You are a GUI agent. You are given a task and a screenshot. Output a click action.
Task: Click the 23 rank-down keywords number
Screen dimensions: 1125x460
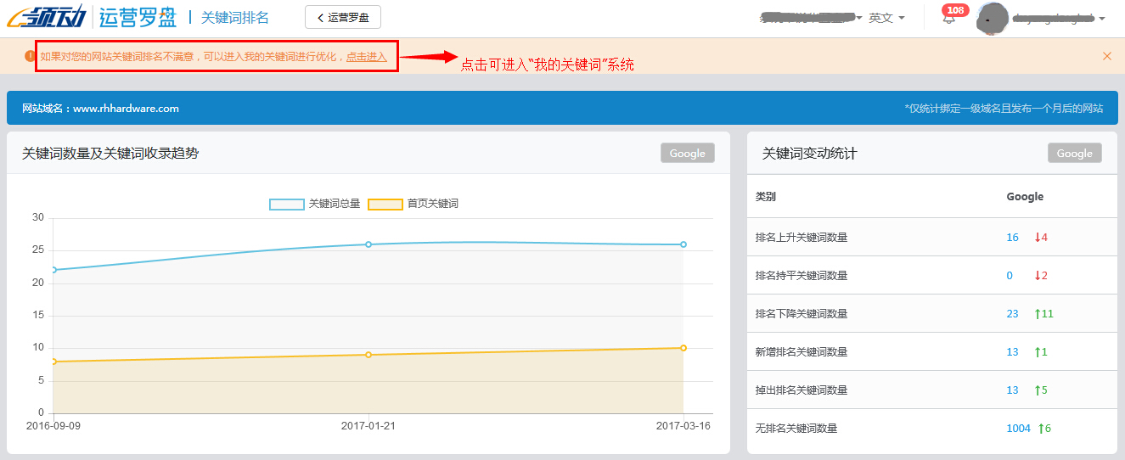pyautogui.click(x=1012, y=314)
